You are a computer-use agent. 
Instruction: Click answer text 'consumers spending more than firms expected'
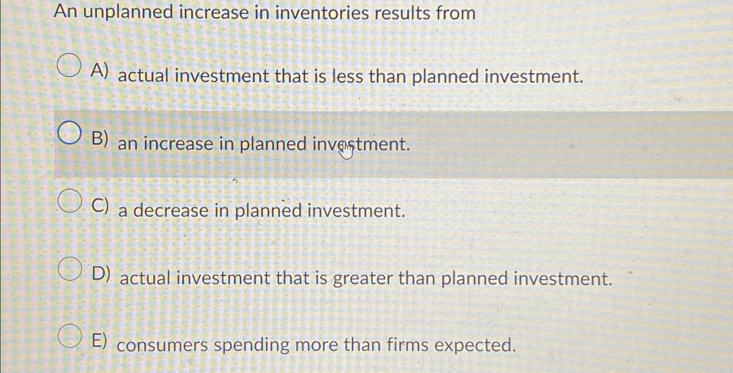tap(316, 346)
